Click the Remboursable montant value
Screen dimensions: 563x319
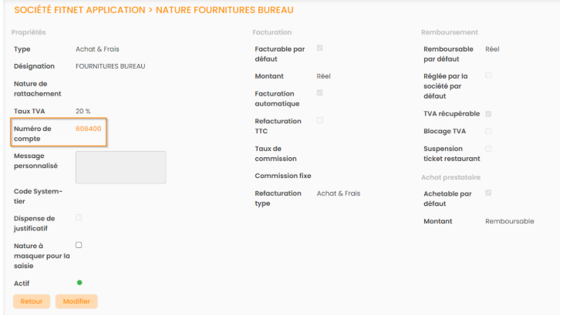tap(509, 221)
